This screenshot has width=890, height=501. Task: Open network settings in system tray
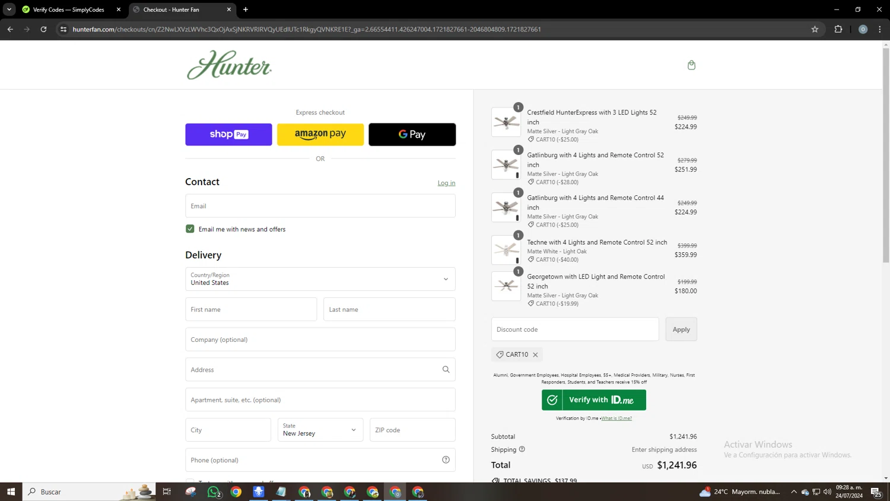[x=816, y=492]
